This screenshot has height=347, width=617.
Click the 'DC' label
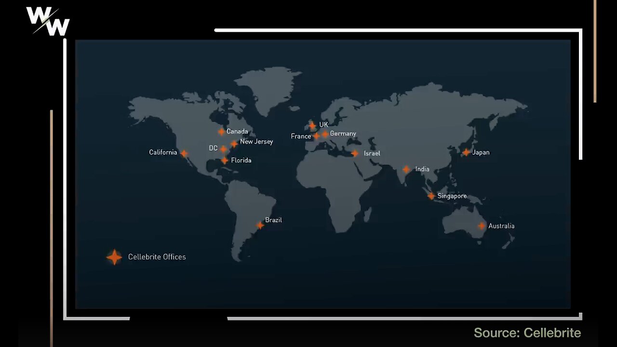click(213, 148)
